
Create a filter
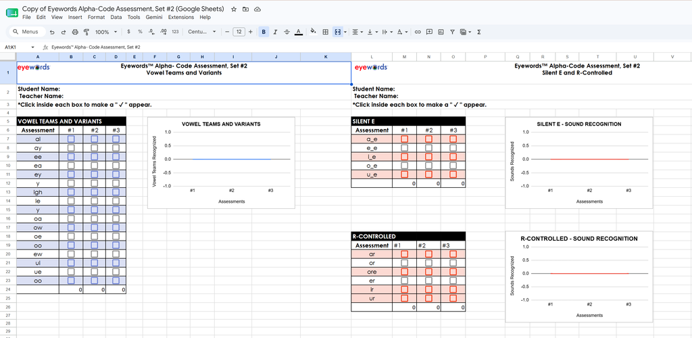tap(452, 32)
